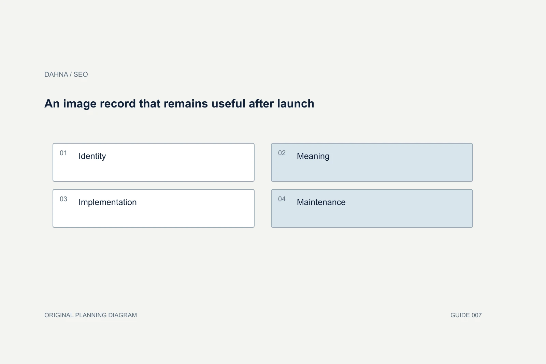Open the Implementation card
The height and width of the screenshot is (364, 546).
pyautogui.click(x=154, y=208)
